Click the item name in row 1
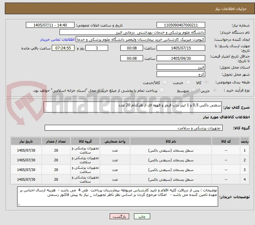 [x=171, y=150]
